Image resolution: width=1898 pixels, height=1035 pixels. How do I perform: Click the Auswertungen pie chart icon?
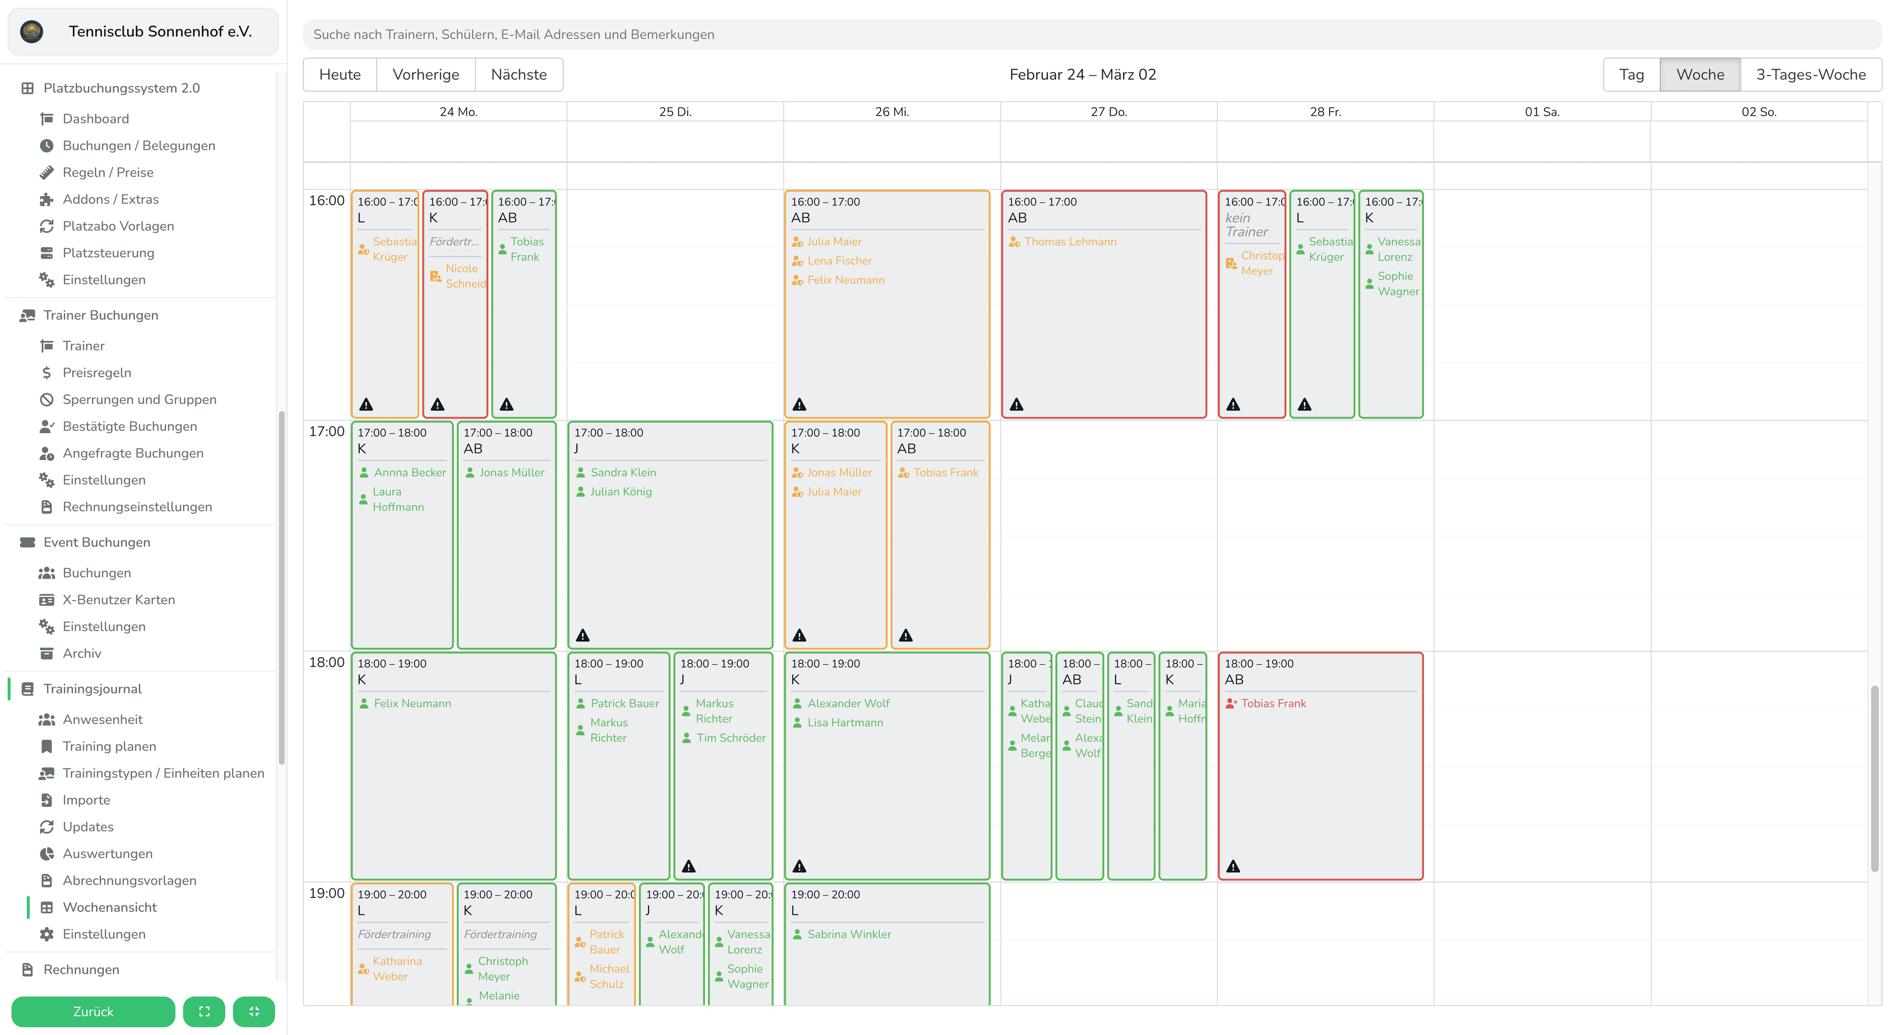coord(46,854)
